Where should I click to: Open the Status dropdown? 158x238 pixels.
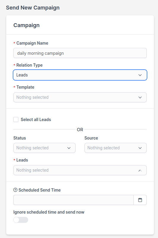click(x=44, y=148)
